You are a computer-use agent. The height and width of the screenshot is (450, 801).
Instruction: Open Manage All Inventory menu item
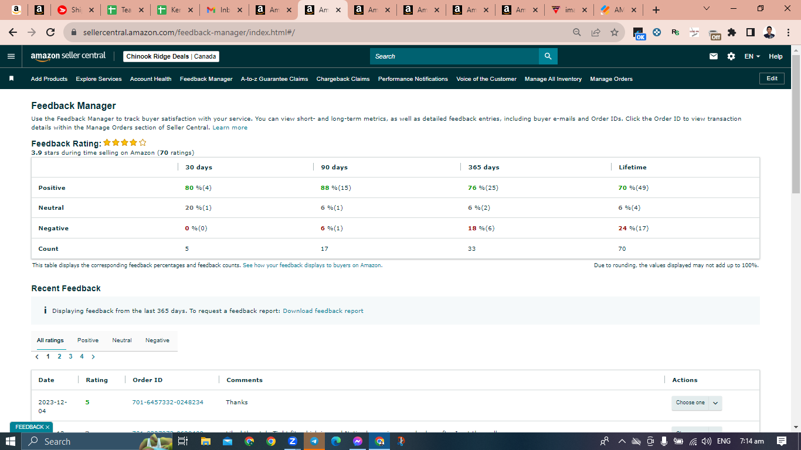click(x=553, y=79)
